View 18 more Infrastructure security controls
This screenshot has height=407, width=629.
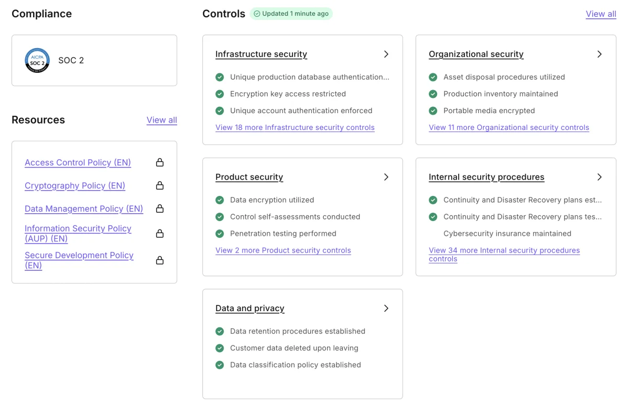(x=295, y=127)
